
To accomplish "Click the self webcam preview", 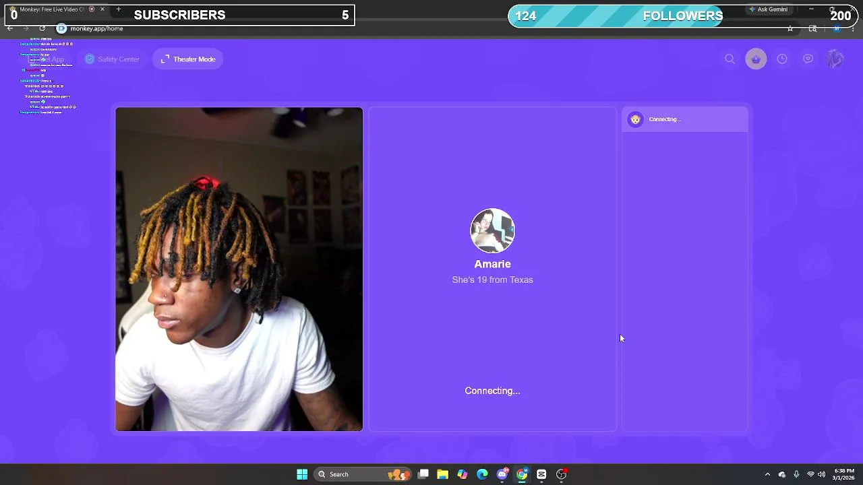I will click(x=239, y=269).
